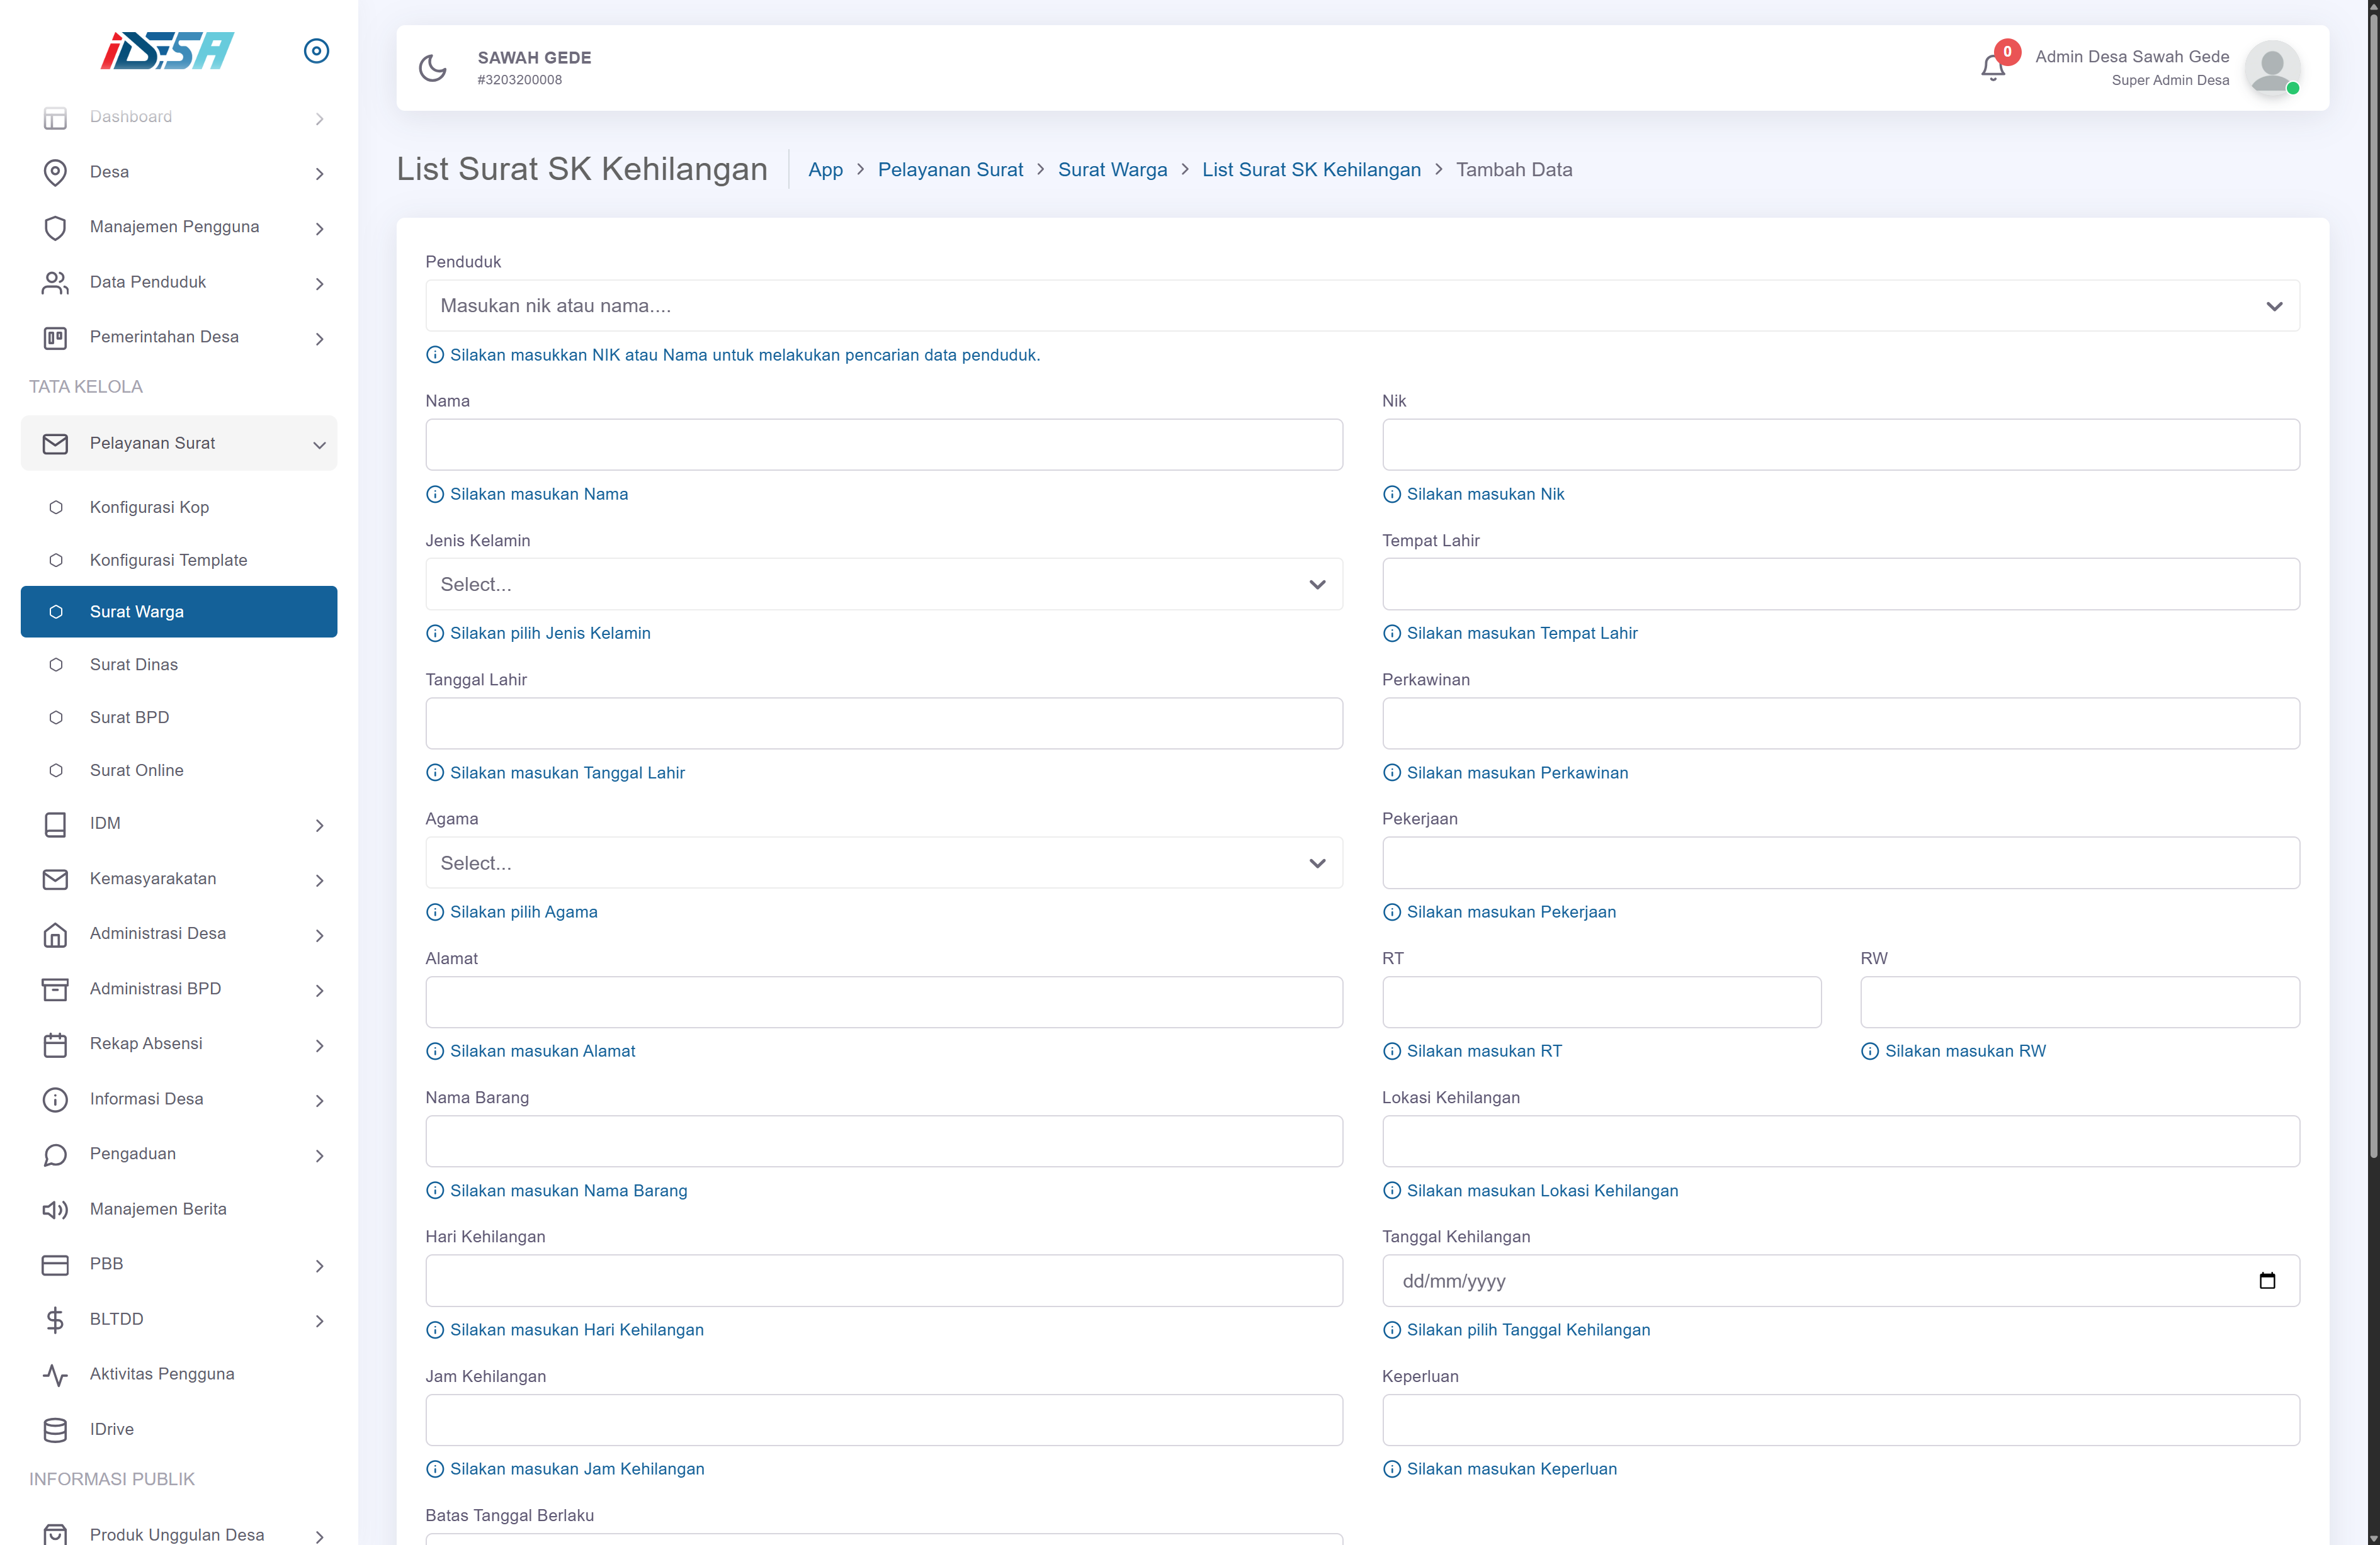Screen dimensions: 2380x1545
Task: Toggle the sidebar pin circle icon
Action: (x=316, y=51)
